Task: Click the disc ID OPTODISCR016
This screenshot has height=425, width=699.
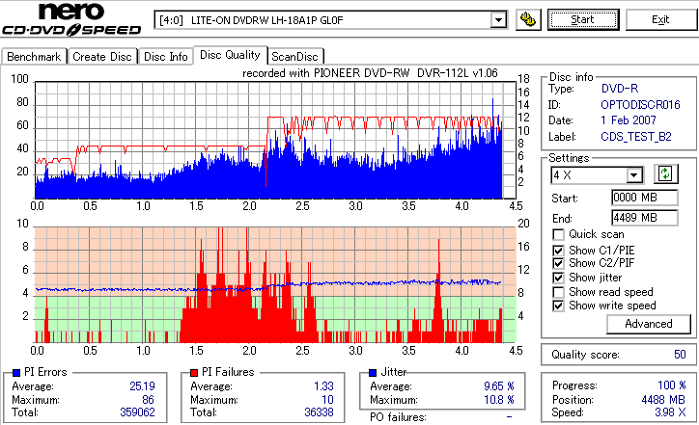Action: 640,105
